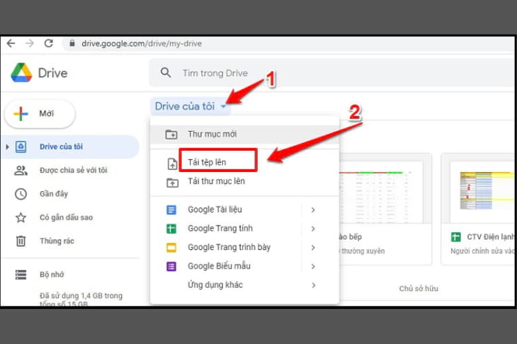Open the Drive của tôi dropdown arrow

coord(224,107)
